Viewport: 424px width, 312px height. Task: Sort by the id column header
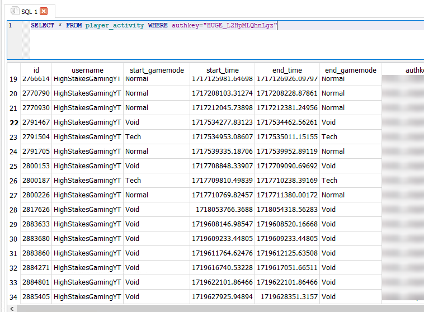pos(36,70)
